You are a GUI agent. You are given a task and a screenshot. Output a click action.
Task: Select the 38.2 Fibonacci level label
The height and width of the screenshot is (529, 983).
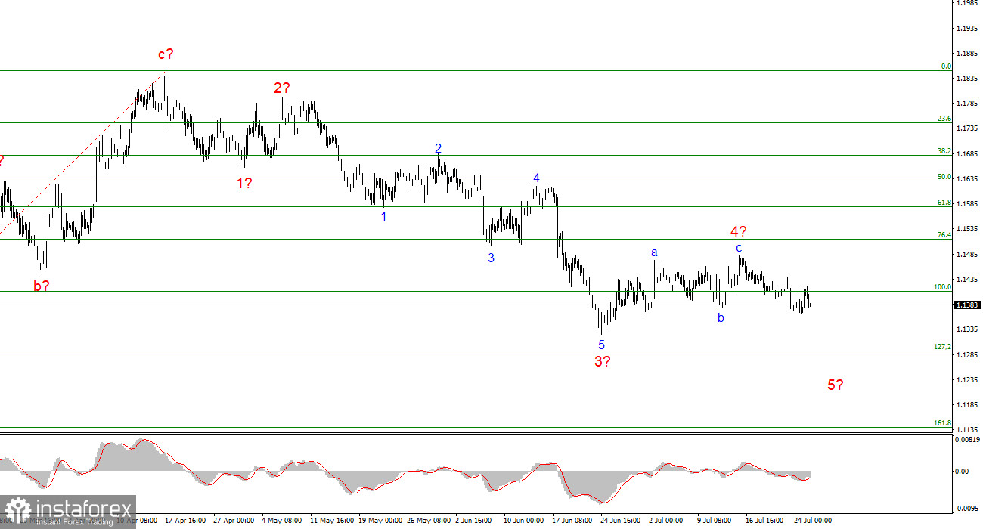coord(944,151)
